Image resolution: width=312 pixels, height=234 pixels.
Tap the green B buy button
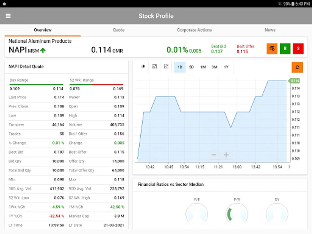tap(285, 49)
